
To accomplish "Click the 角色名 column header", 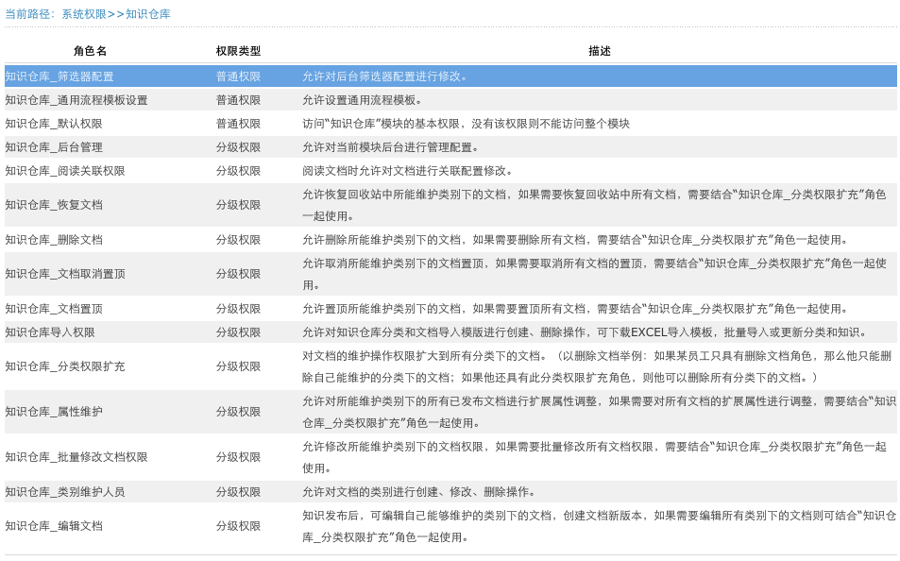I will click(x=90, y=51).
